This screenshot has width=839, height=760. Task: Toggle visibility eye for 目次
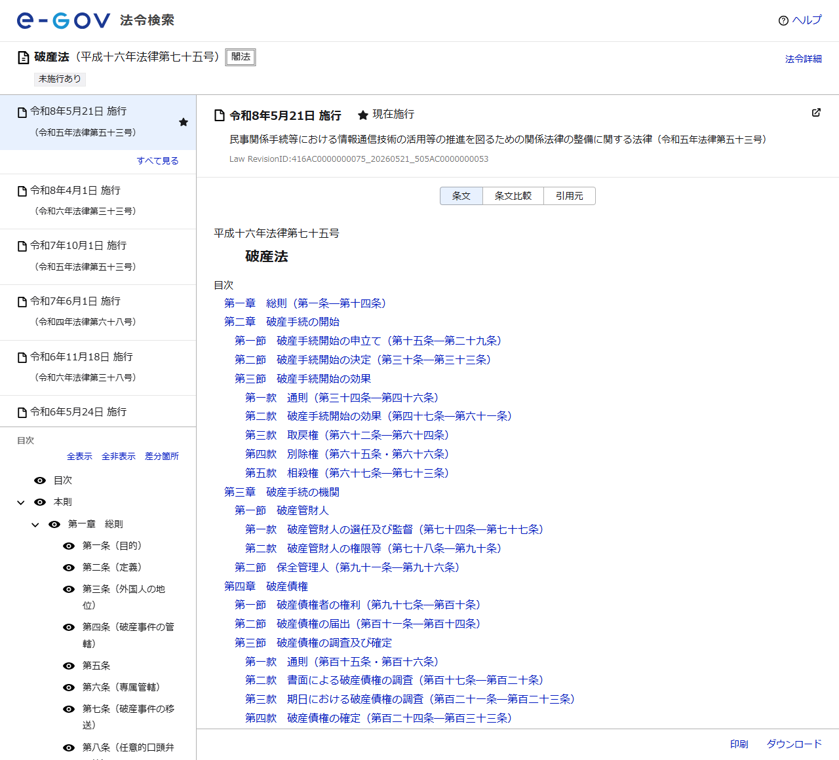pyautogui.click(x=40, y=480)
